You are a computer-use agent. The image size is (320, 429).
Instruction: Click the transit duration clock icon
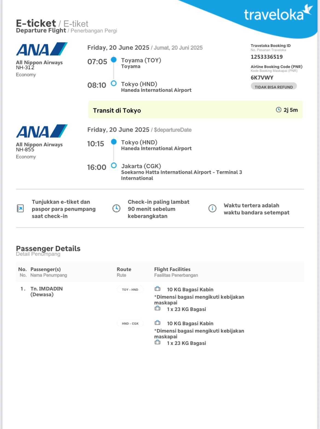click(278, 110)
